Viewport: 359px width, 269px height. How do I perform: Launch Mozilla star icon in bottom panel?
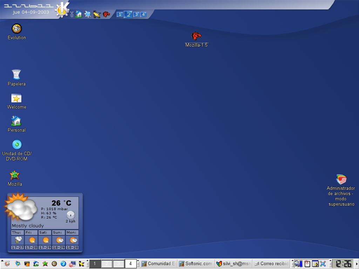click(x=45, y=264)
